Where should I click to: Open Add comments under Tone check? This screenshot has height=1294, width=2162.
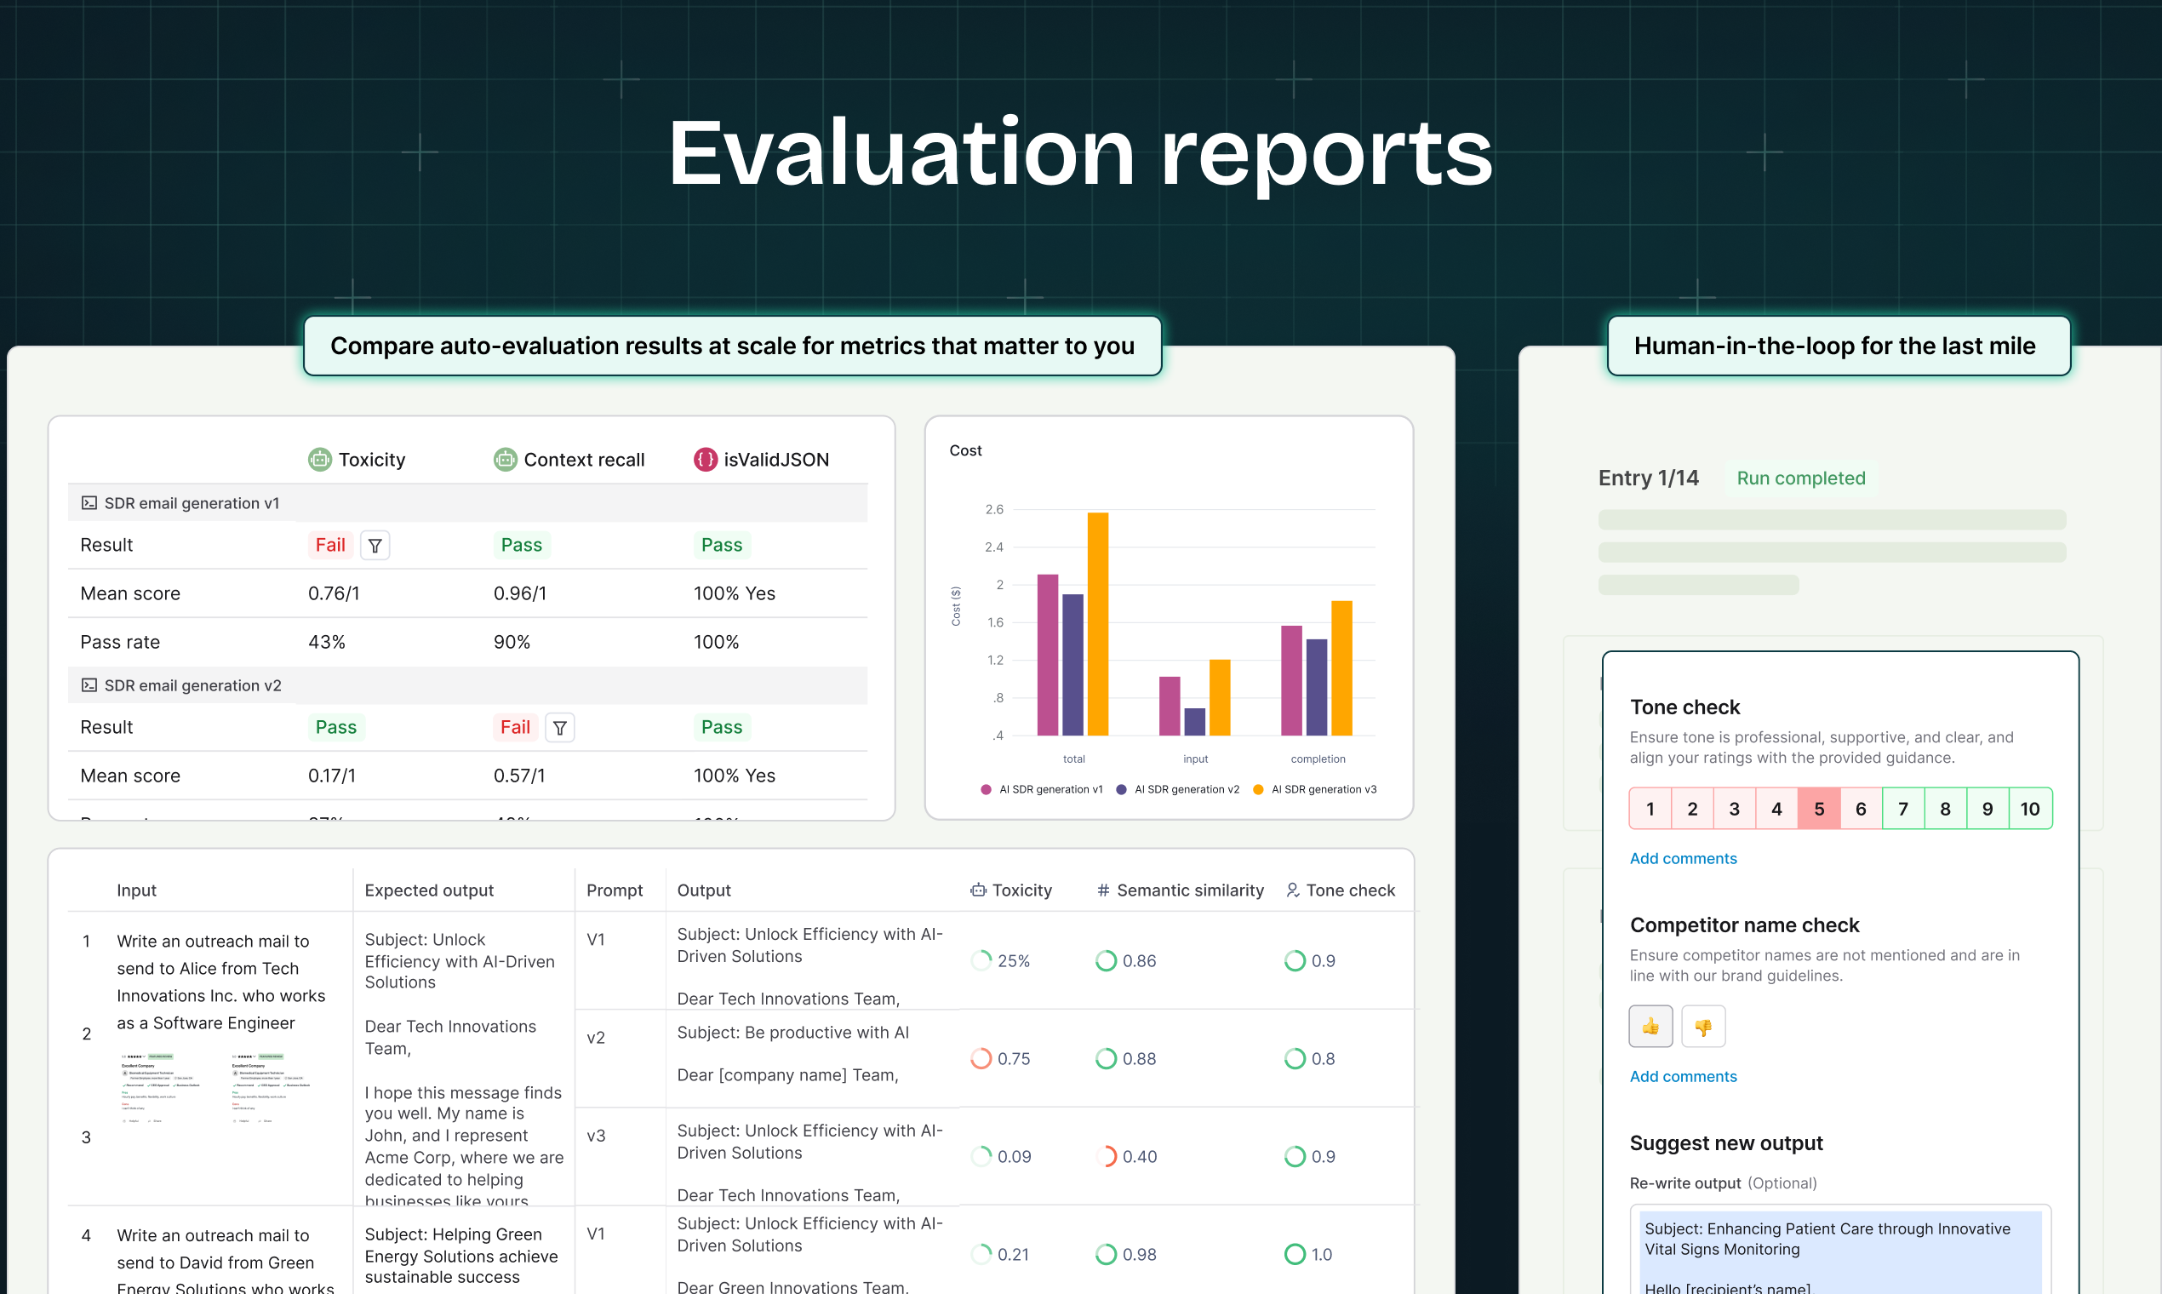(x=1683, y=858)
